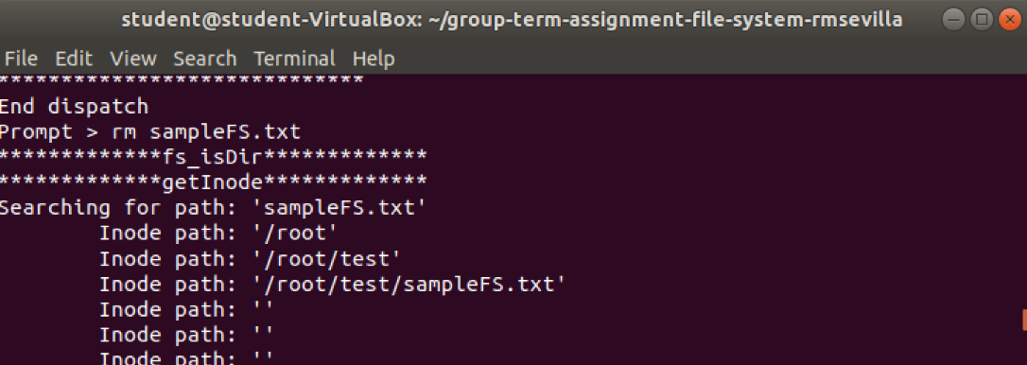The height and width of the screenshot is (365, 1027).
Task: Click the getInode banner line
Action: coord(214,182)
